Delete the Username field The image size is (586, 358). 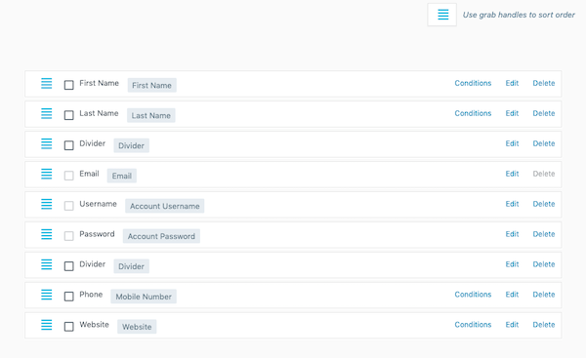[544, 204]
